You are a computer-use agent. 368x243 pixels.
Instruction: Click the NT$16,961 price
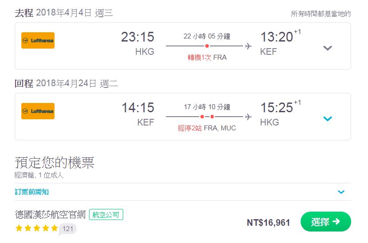269,222
